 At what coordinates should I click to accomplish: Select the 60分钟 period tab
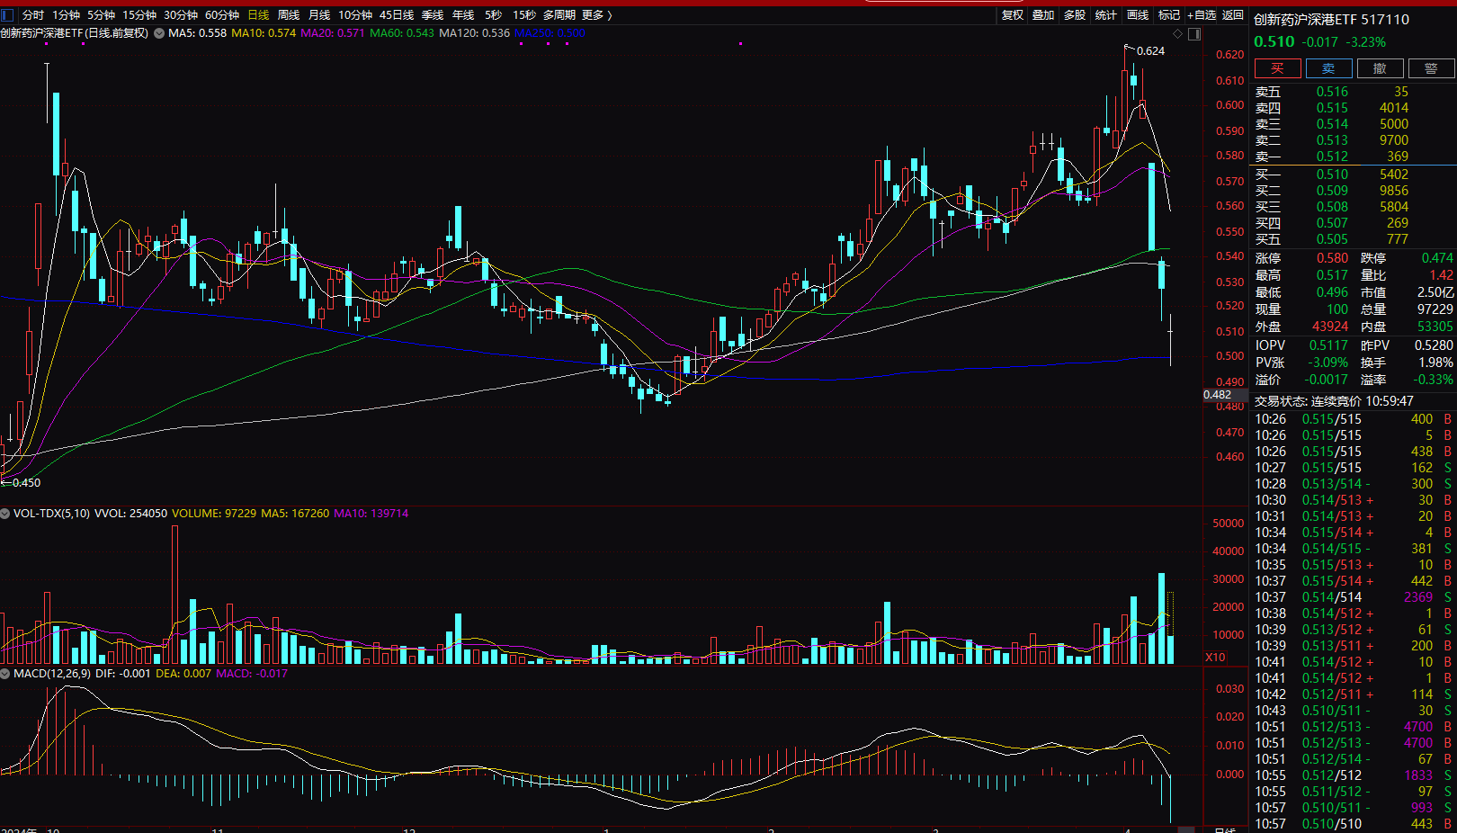point(222,14)
